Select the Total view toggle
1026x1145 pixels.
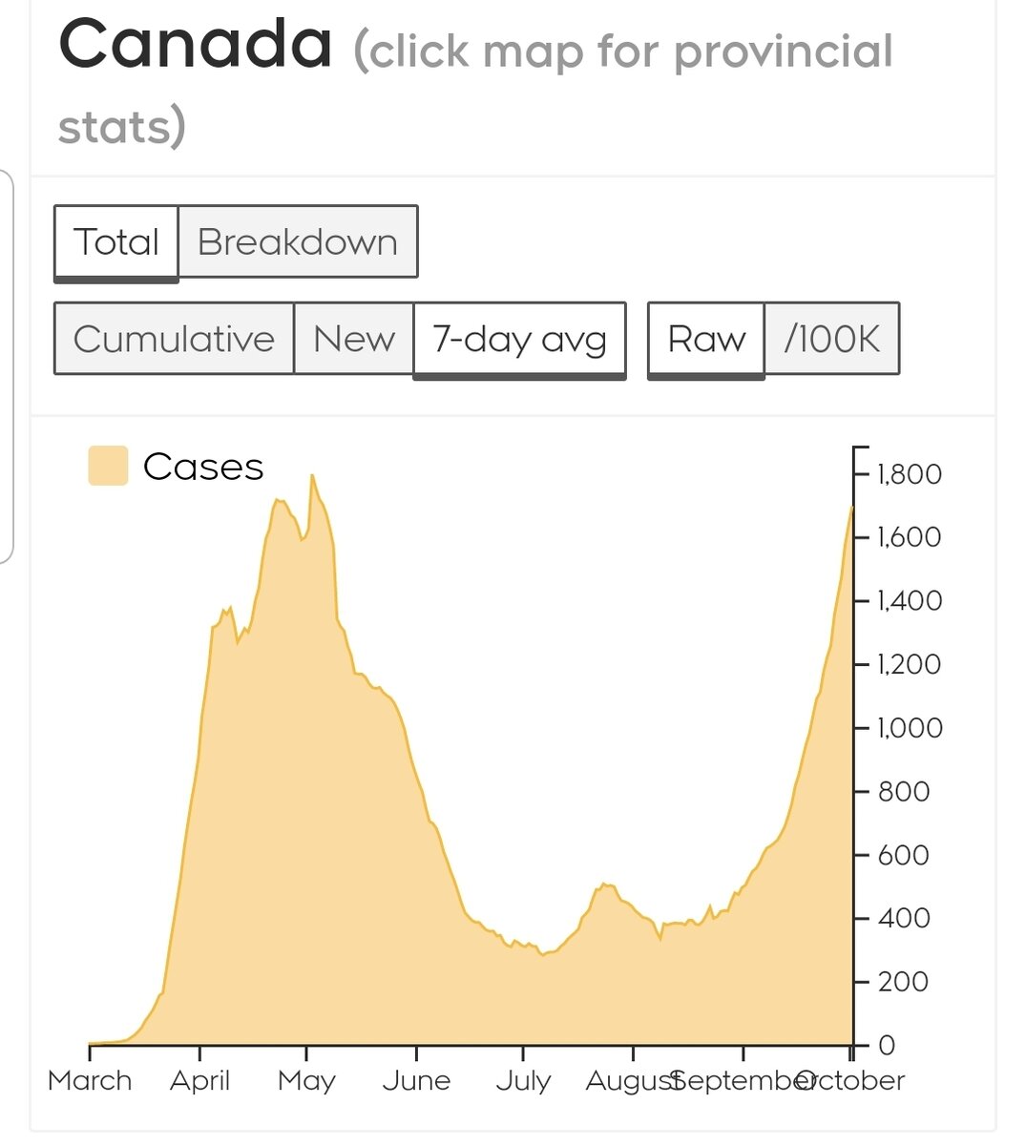click(116, 242)
